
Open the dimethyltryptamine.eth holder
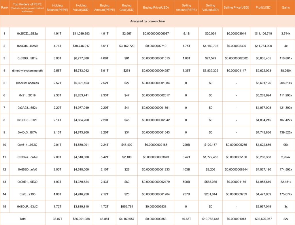click(x=27, y=71)
